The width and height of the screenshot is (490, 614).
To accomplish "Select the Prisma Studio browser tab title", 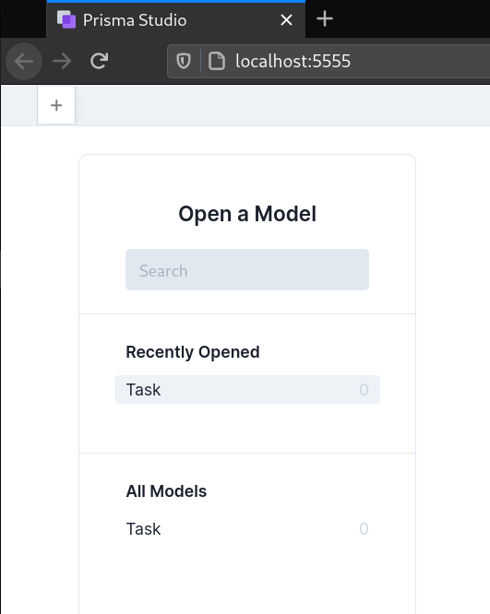I will tap(135, 20).
